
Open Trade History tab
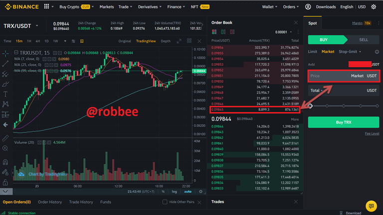81,202
